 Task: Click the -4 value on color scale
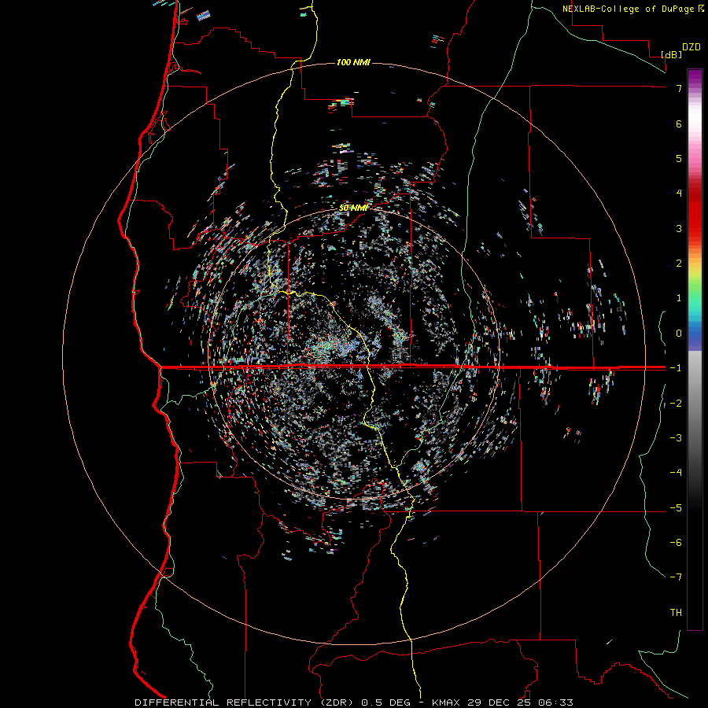(x=676, y=473)
